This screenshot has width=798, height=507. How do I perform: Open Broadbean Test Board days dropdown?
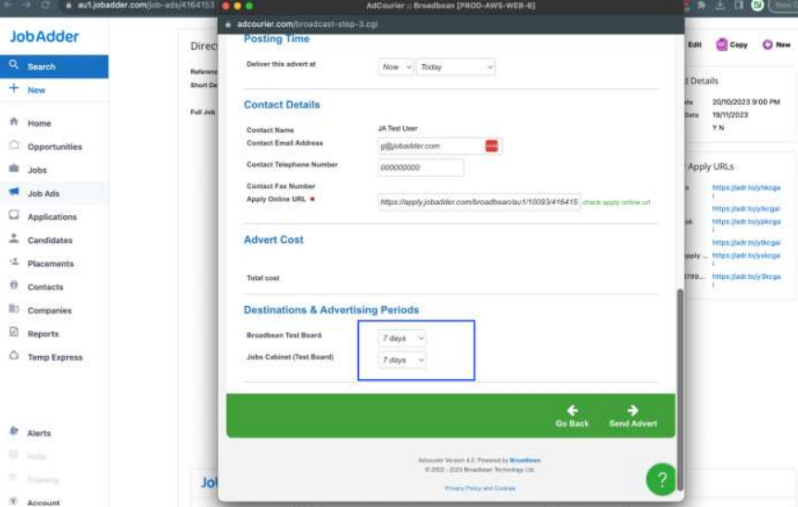[402, 338]
